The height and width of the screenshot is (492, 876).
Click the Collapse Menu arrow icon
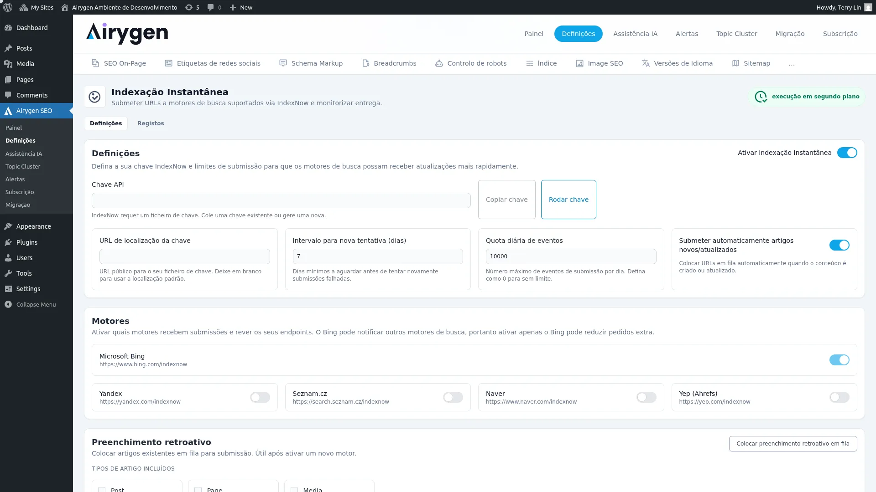tap(8, 304)
